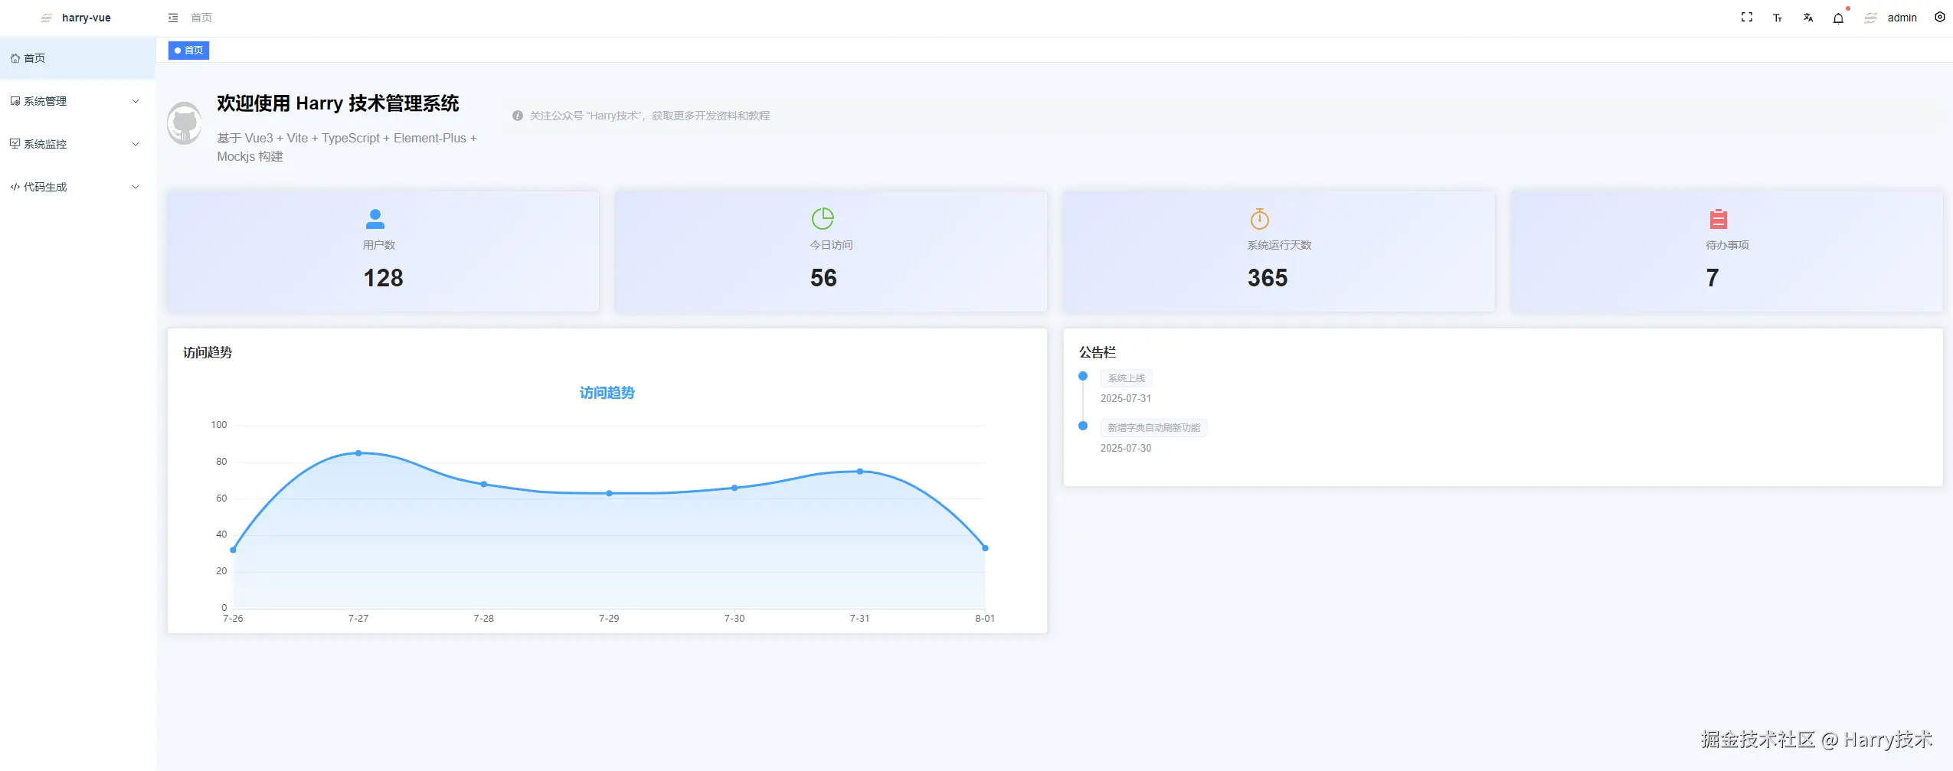Viewport: 1953px width, 771px height.
Task: Click the 系统管理 menu icon
Action: point(15,101)
